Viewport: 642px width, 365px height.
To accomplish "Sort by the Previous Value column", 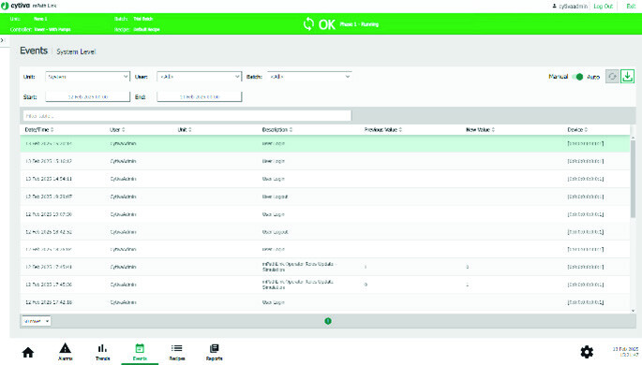I will [x=383, y=129].
